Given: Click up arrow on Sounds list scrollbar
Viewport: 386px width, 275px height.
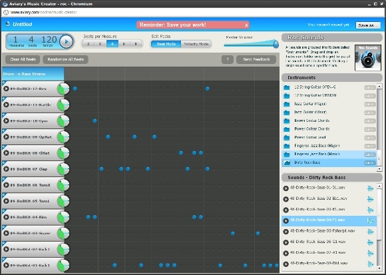Looking at the screenshot, I should coord(379,186).
